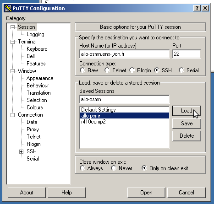Screen dimensions: 214x204
Task: Select allo-psmn in saved sessions list
Action: (x=125, y=116)
